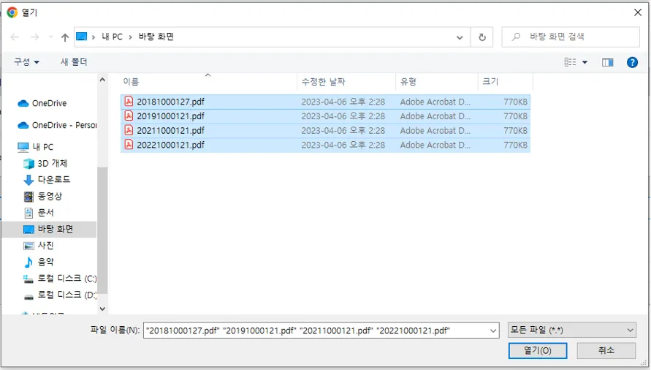Select file 20191000121.pdf
This screenshot has width=651, height=370.
(x=325, y=116)
